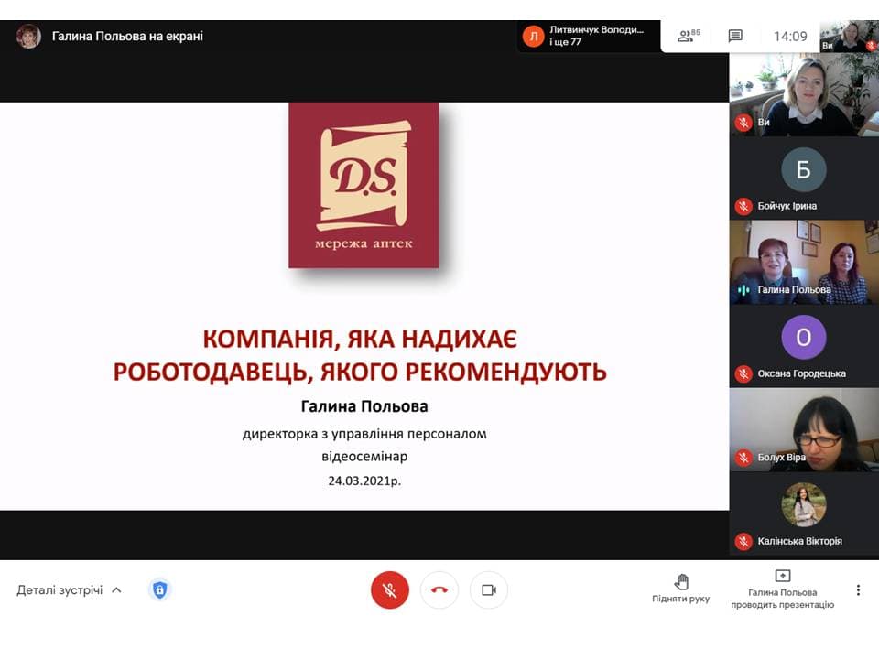Image resolution: width=879 pixels, height=659 pixels.
Task: Open the chat messages icon
Action: 735,36
